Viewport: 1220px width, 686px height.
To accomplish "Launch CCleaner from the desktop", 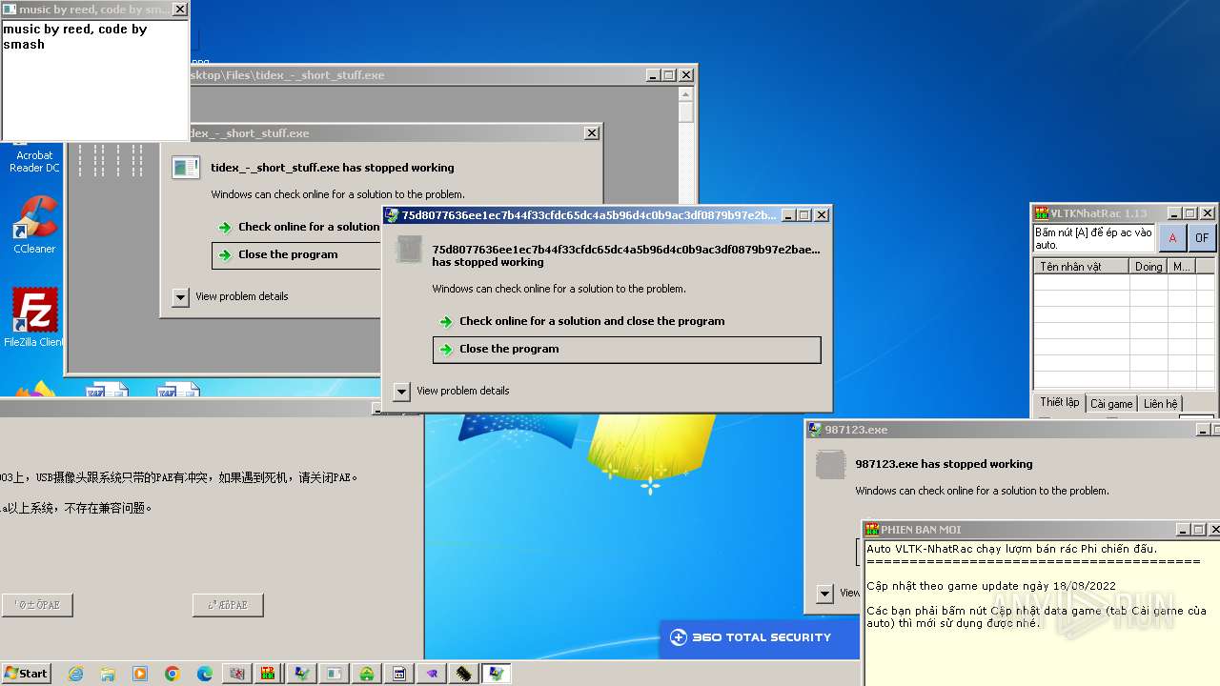I will coord(34,226).
